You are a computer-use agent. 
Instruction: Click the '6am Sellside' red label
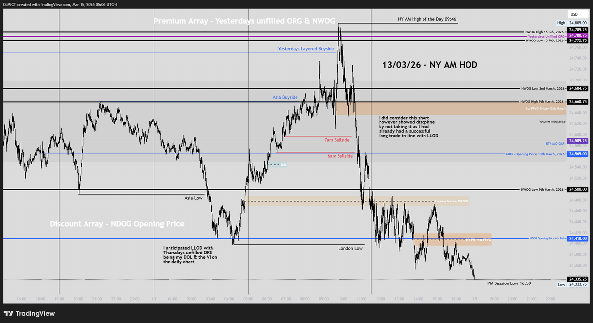(x=339, y=156)
